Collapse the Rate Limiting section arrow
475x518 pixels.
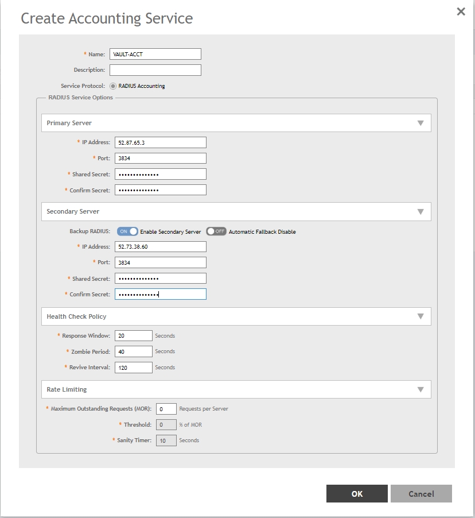pyautogui.click(x=420, y=389)
